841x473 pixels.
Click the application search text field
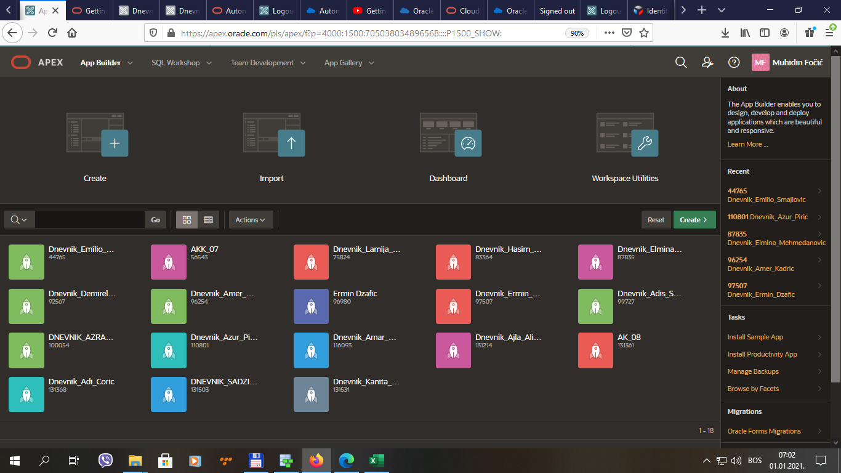click(90, 220)
